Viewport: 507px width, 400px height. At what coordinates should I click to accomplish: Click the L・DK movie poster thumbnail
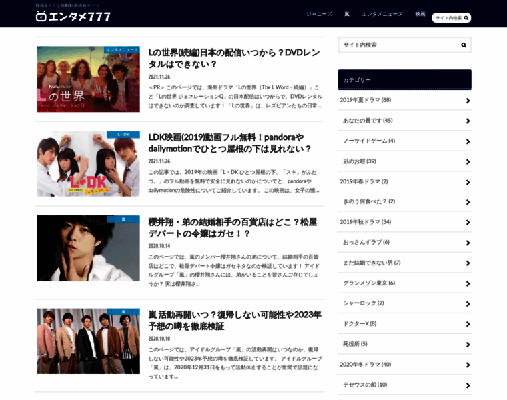click(x=89, y=164)
